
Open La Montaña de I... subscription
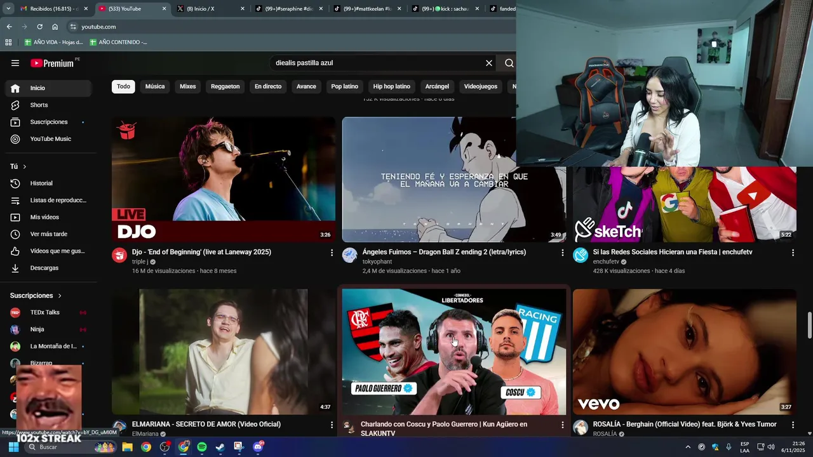pyautogui.click(x=48, y=347)
